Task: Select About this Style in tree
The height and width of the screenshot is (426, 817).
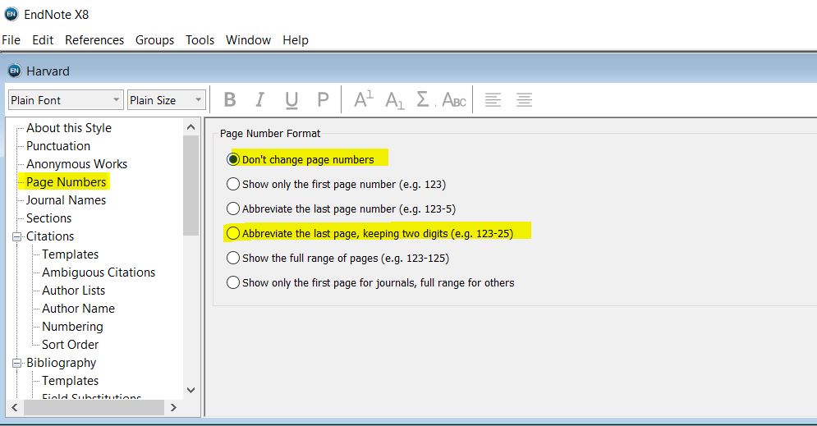Action: pyautogui.click(x=69, y=127)
